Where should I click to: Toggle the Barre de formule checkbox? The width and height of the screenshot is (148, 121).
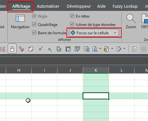[x=34, y=33]
